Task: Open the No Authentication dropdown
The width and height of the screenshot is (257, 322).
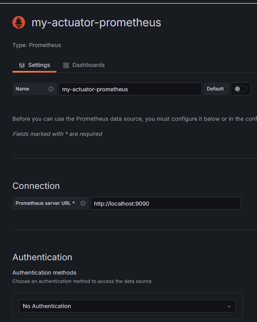Action: [127, 306]
